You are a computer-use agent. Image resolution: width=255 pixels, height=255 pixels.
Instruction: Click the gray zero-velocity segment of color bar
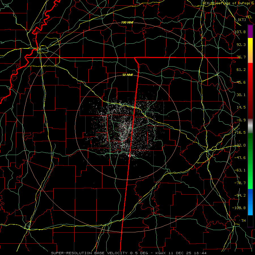(250, 126)
